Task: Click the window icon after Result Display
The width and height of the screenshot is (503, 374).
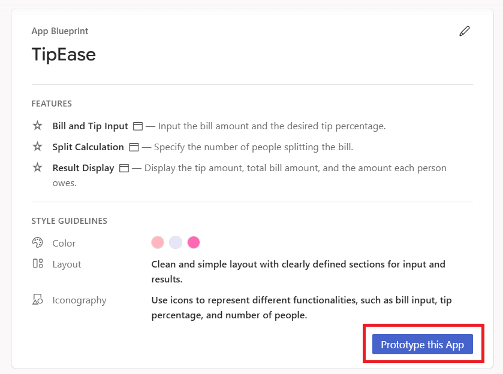Action: point(124,168)
